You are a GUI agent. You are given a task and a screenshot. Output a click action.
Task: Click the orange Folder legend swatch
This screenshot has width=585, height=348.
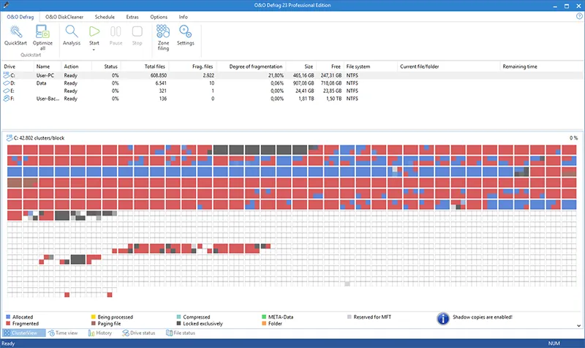pyautogui.click(x=264, y=324)
